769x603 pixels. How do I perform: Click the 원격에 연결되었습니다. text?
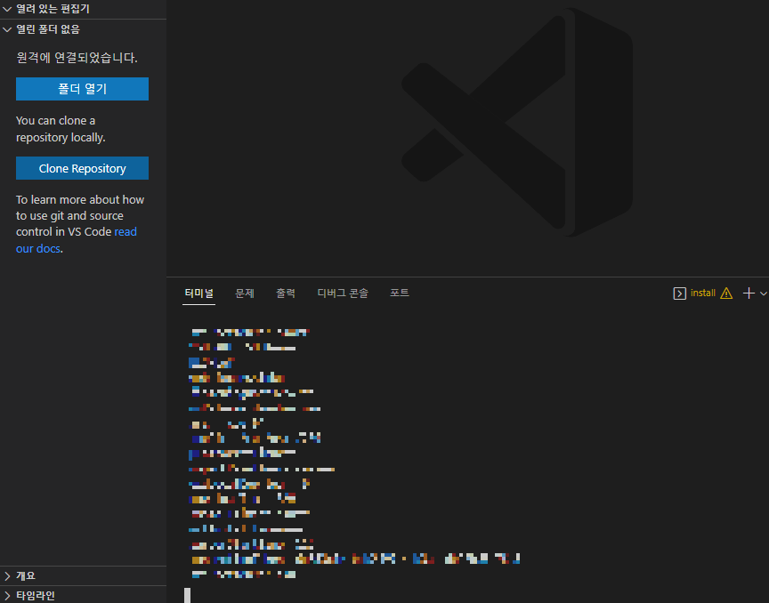pos(77,58)
